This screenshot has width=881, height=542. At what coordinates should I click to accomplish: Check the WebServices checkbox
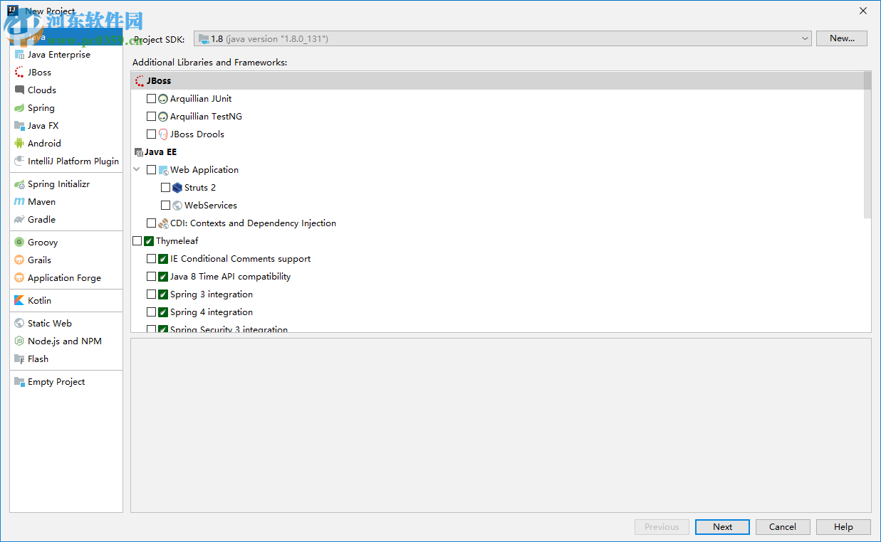tap(165, 206)
